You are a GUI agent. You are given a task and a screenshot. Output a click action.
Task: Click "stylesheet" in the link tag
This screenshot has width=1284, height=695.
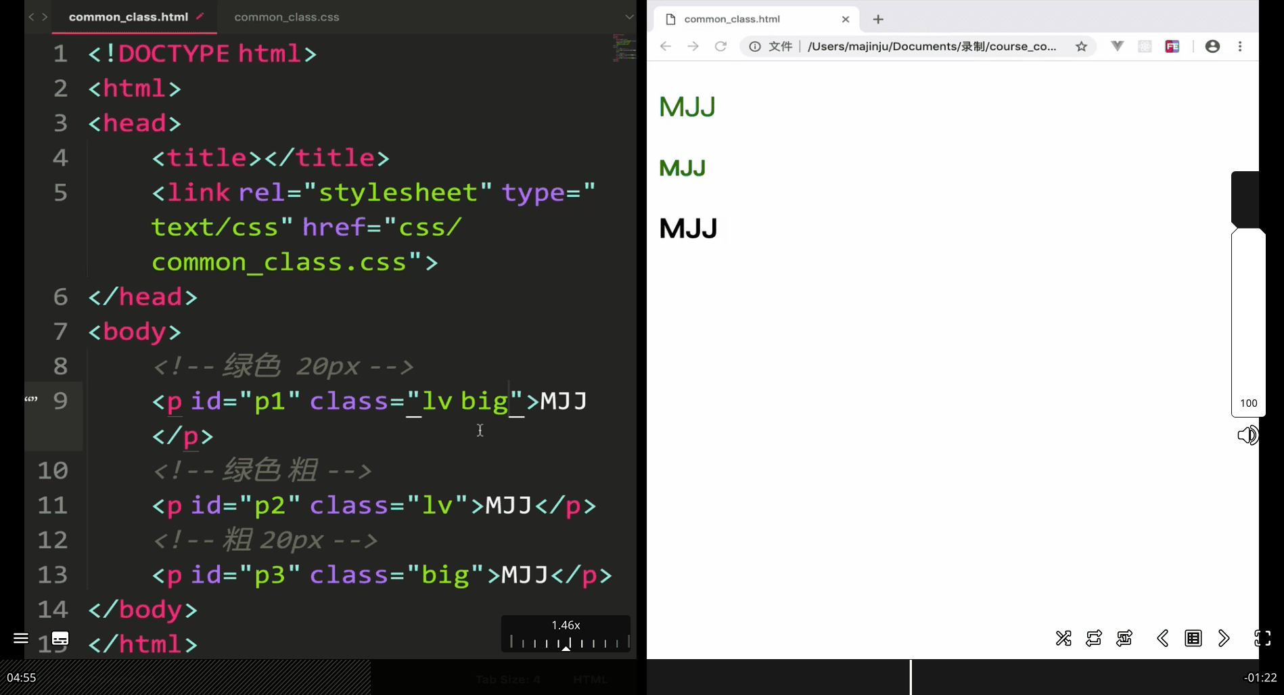398,192
